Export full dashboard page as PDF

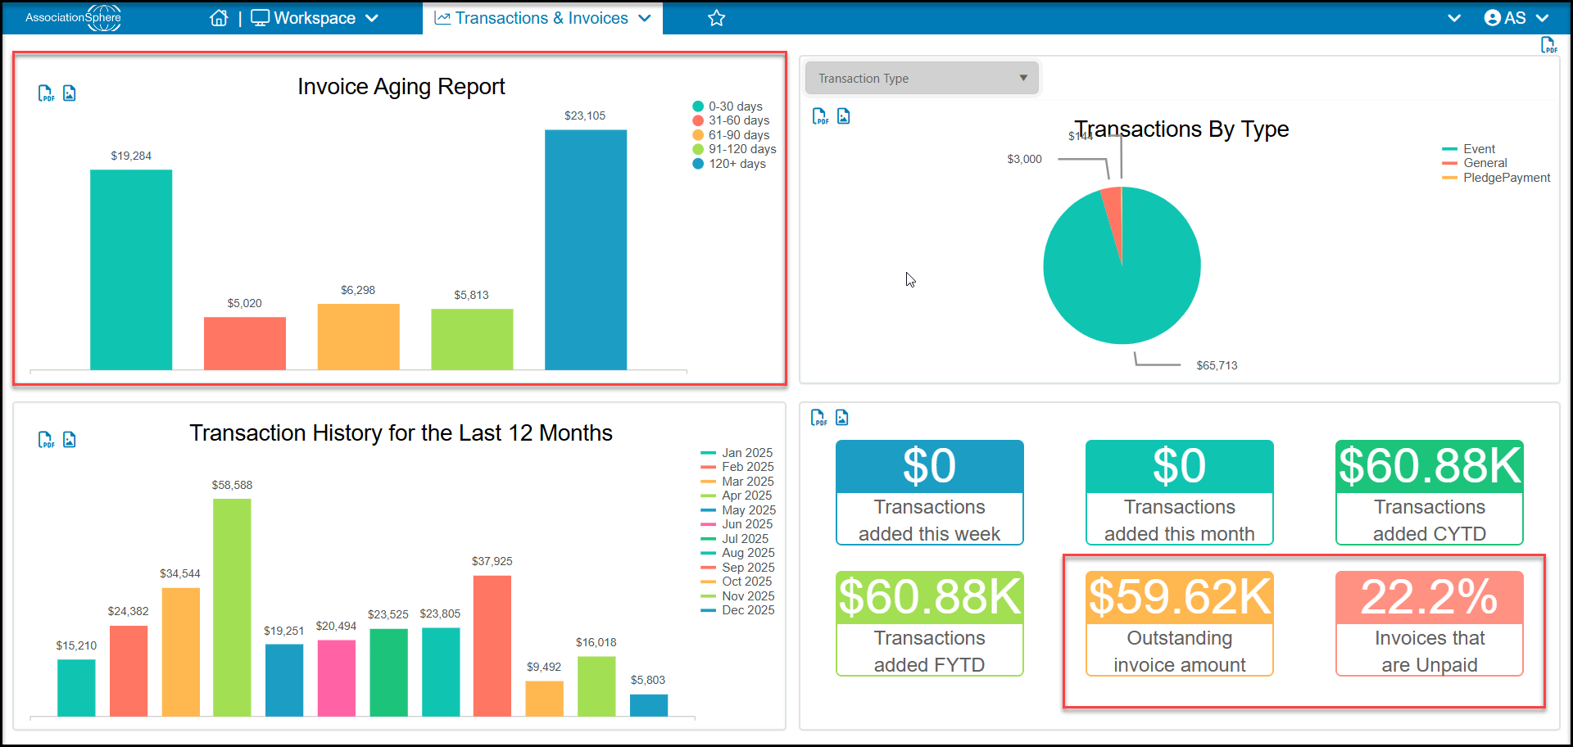click(x=1548, y=45)
